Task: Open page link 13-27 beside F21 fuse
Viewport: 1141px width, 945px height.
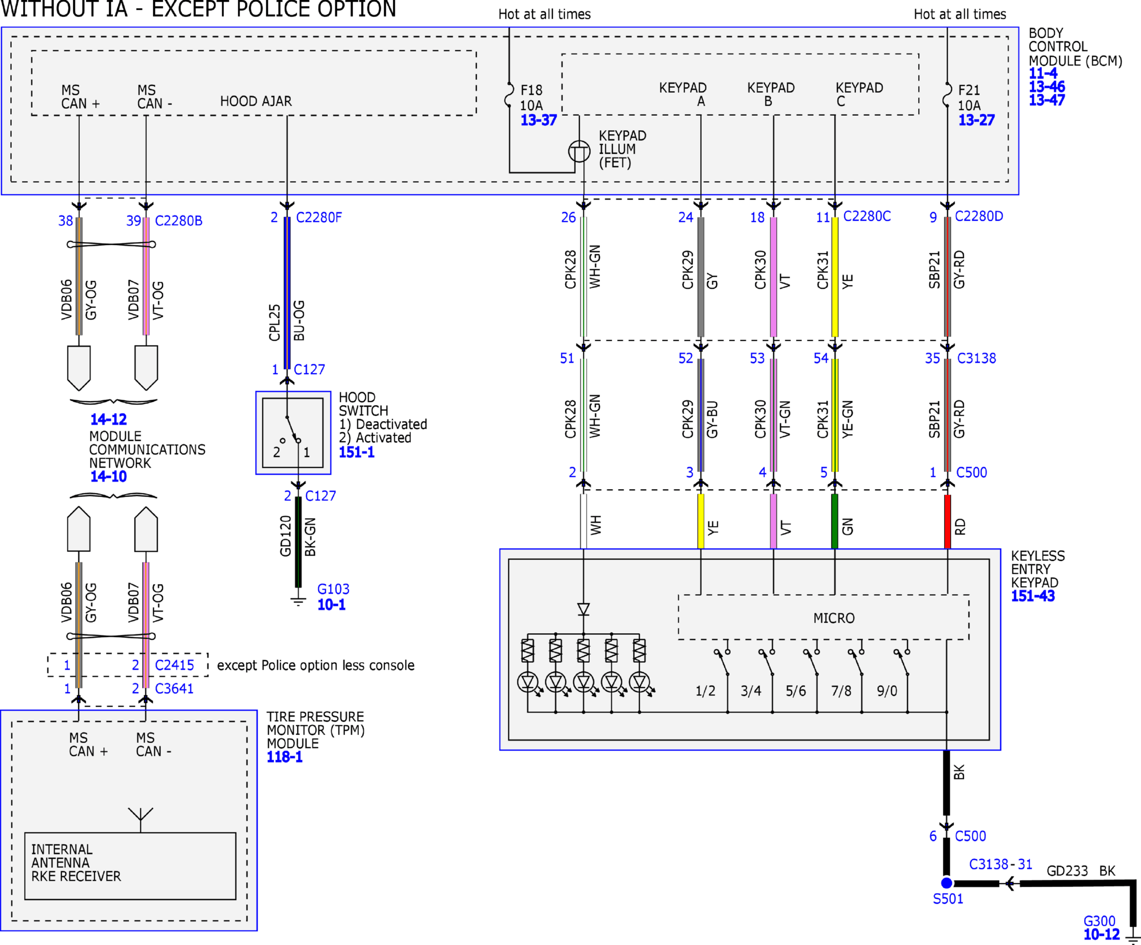Action: tap(977, 120)
